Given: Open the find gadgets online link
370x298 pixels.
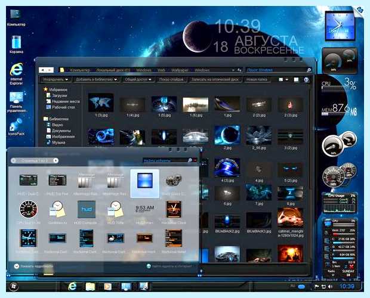Looking at the screenshot, I should [x=169, y=266].
